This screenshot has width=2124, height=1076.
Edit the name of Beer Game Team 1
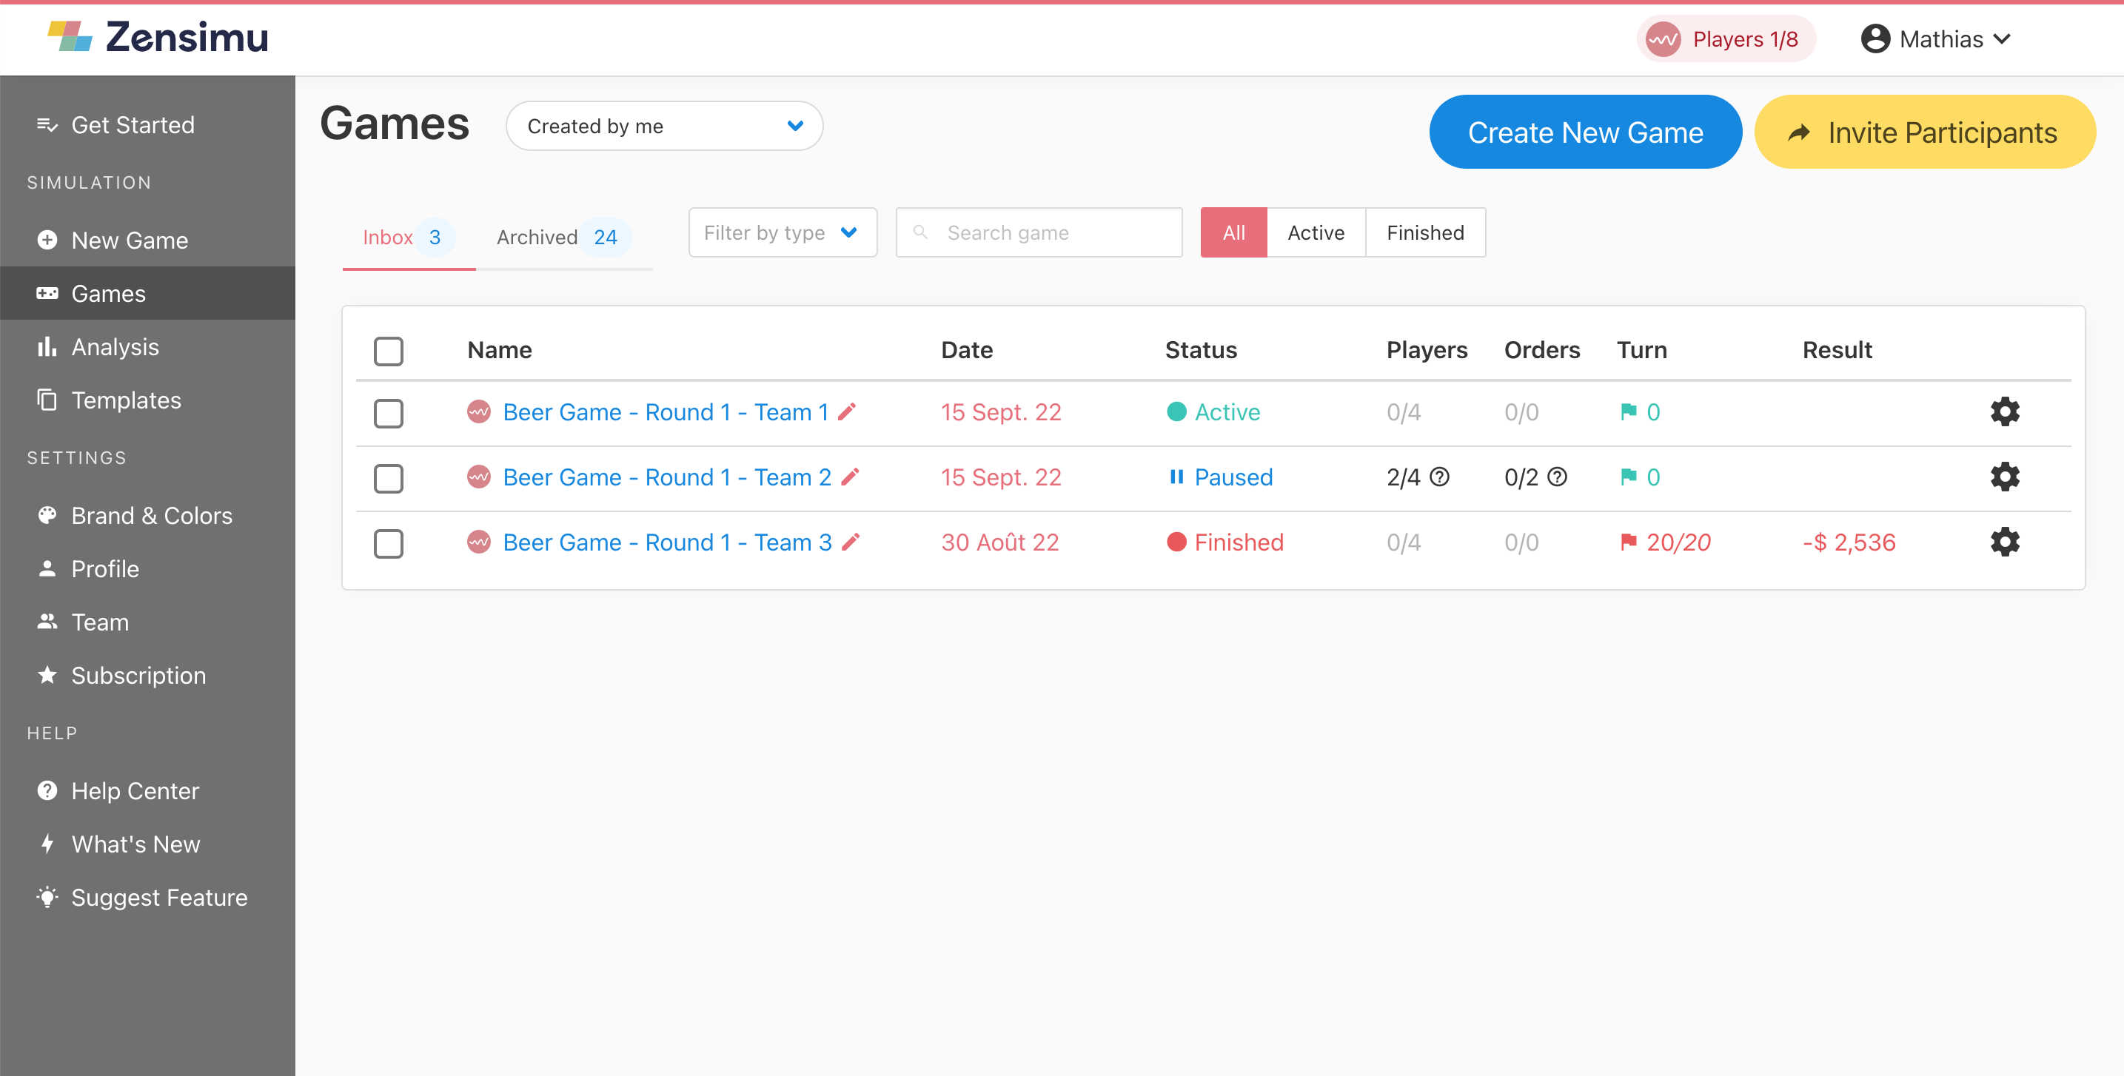pos(849,411)
